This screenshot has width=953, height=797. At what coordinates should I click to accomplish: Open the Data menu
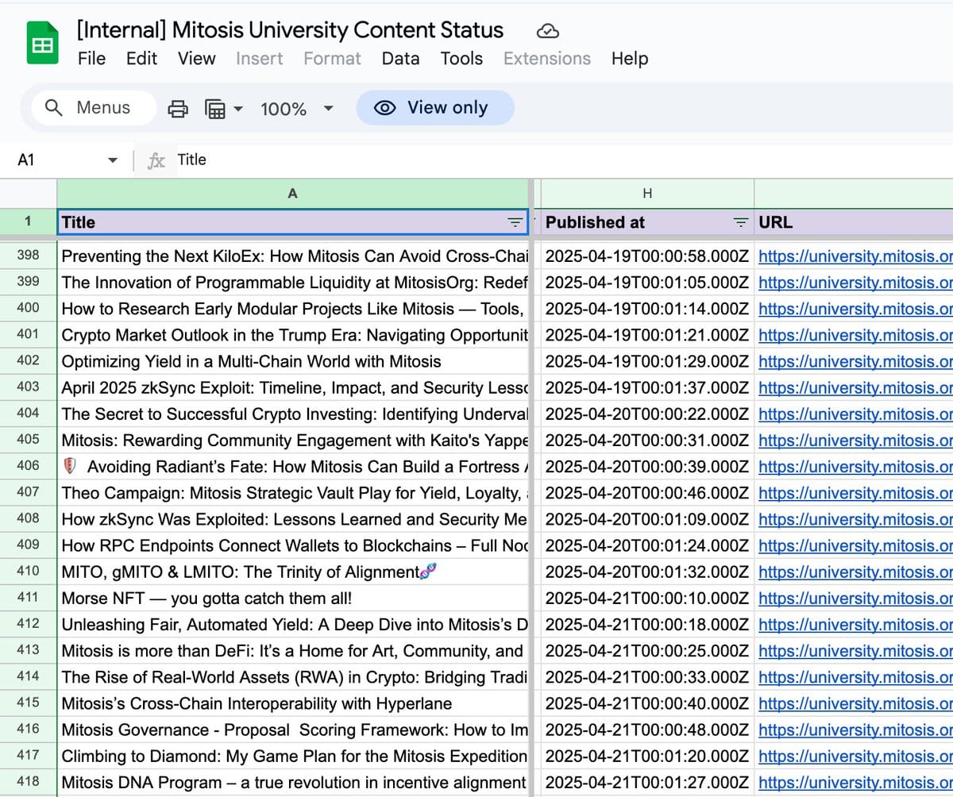click(400, 59)
